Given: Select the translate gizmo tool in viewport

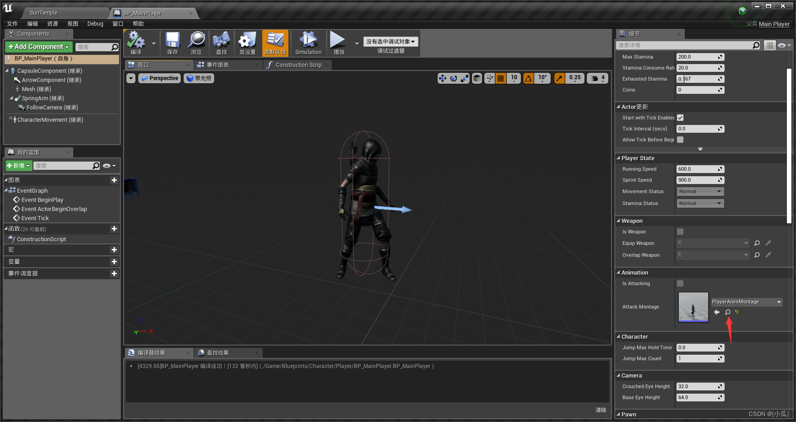Looking at the screenshot, I should (x=442, y=78).
